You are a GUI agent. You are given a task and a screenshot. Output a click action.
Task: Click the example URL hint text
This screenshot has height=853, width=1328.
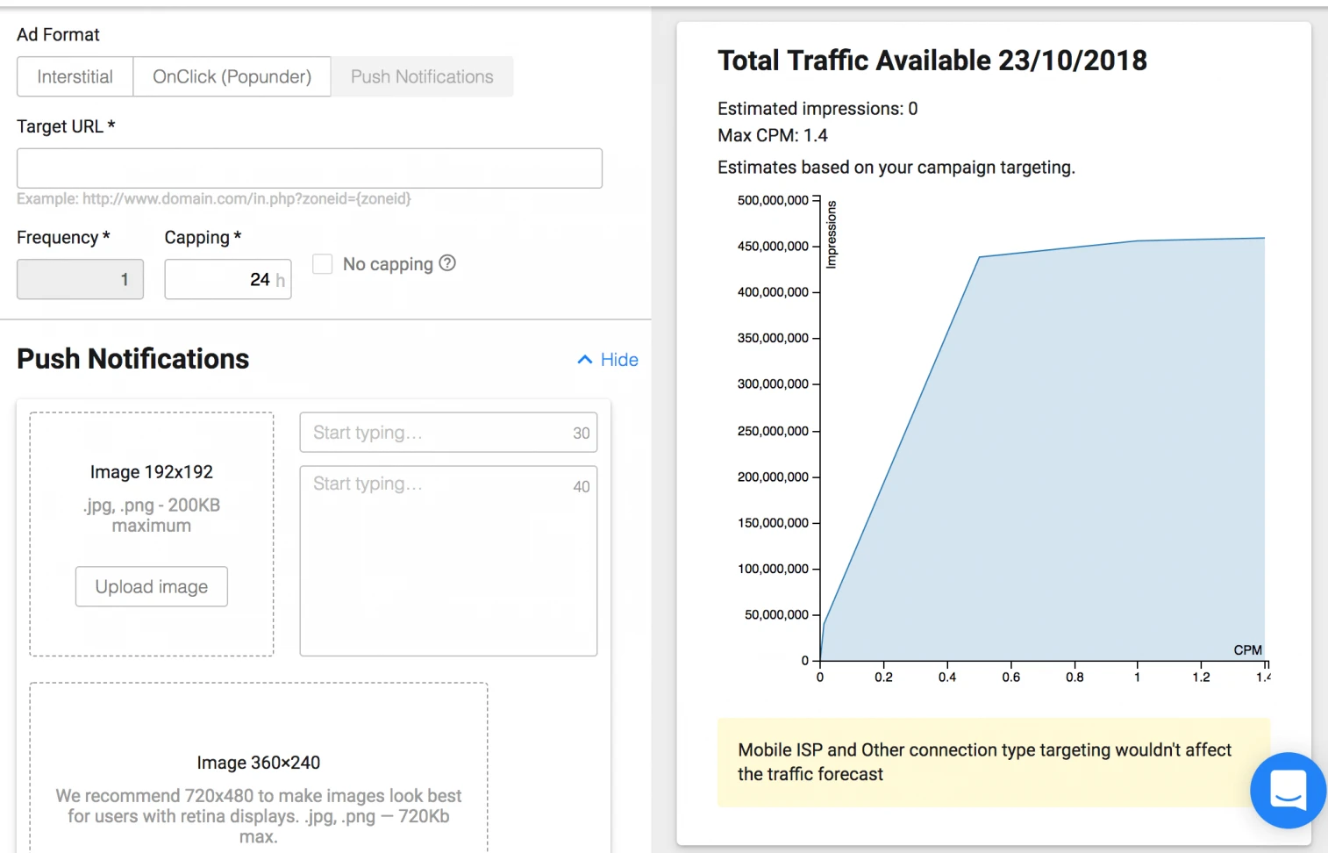pos(214,198)
